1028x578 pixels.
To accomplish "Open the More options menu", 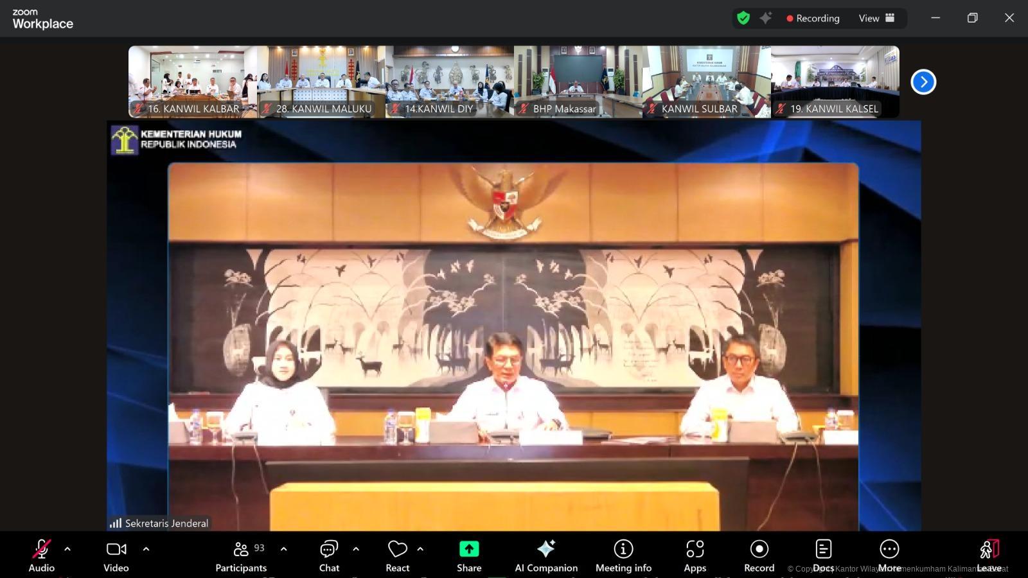I will point(890,556).
